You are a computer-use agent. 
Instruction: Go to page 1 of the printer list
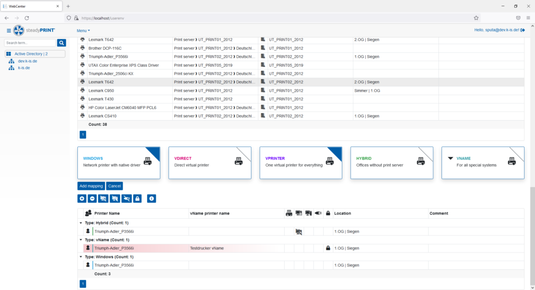[83, 135]
